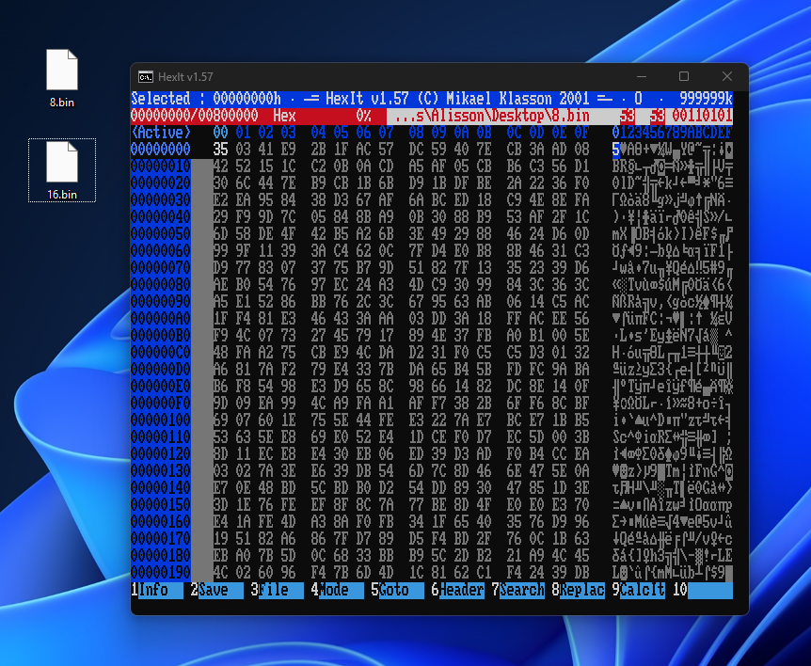811x666 pixels.
Task: Launch the 9 CalcIt calculator function
Action: coord(639,591)
